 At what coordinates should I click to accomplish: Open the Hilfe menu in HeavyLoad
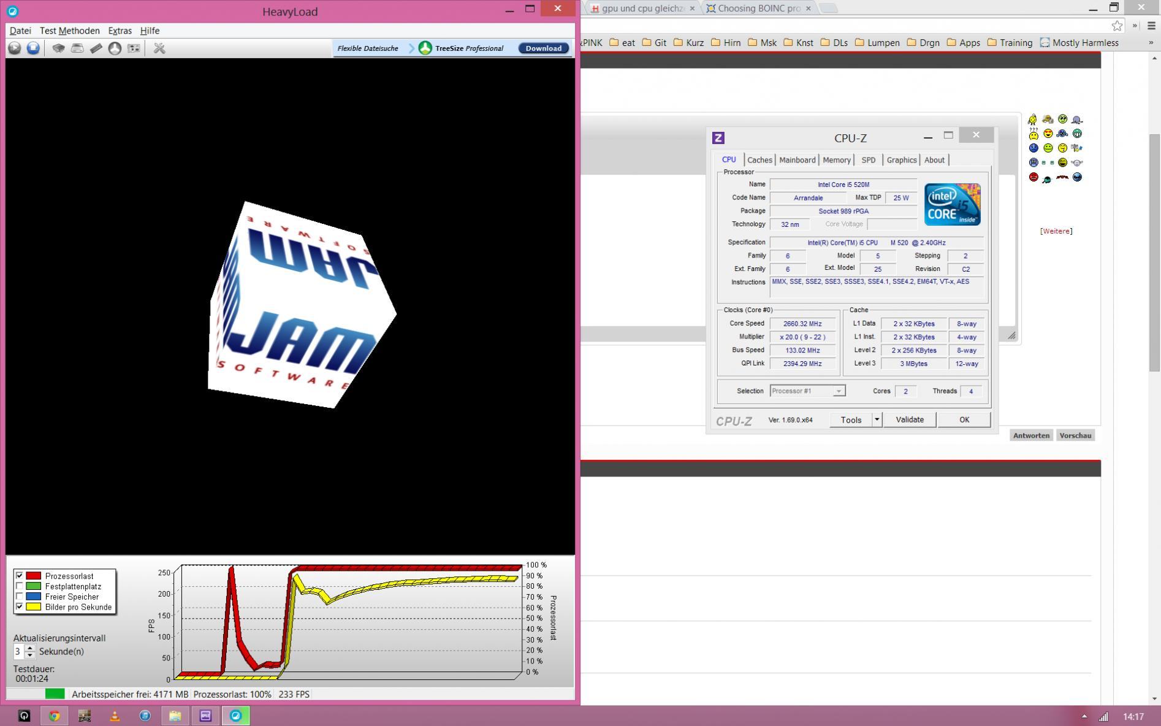coord(150,31)
